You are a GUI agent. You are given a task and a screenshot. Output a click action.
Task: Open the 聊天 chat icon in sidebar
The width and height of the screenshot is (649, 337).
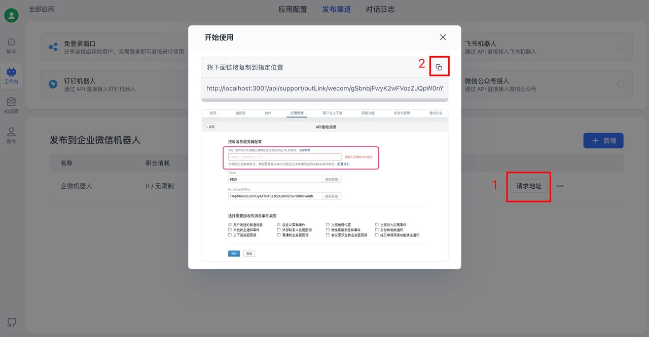pos(11,46)
